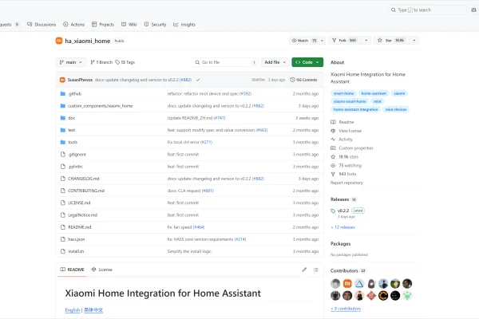
Task: Click the xiaomi topic tag
Action: [x=399, y=93]
